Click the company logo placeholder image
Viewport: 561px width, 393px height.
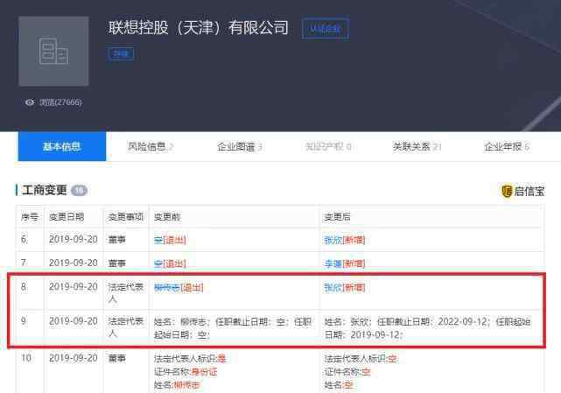click(x=53, y=51)
